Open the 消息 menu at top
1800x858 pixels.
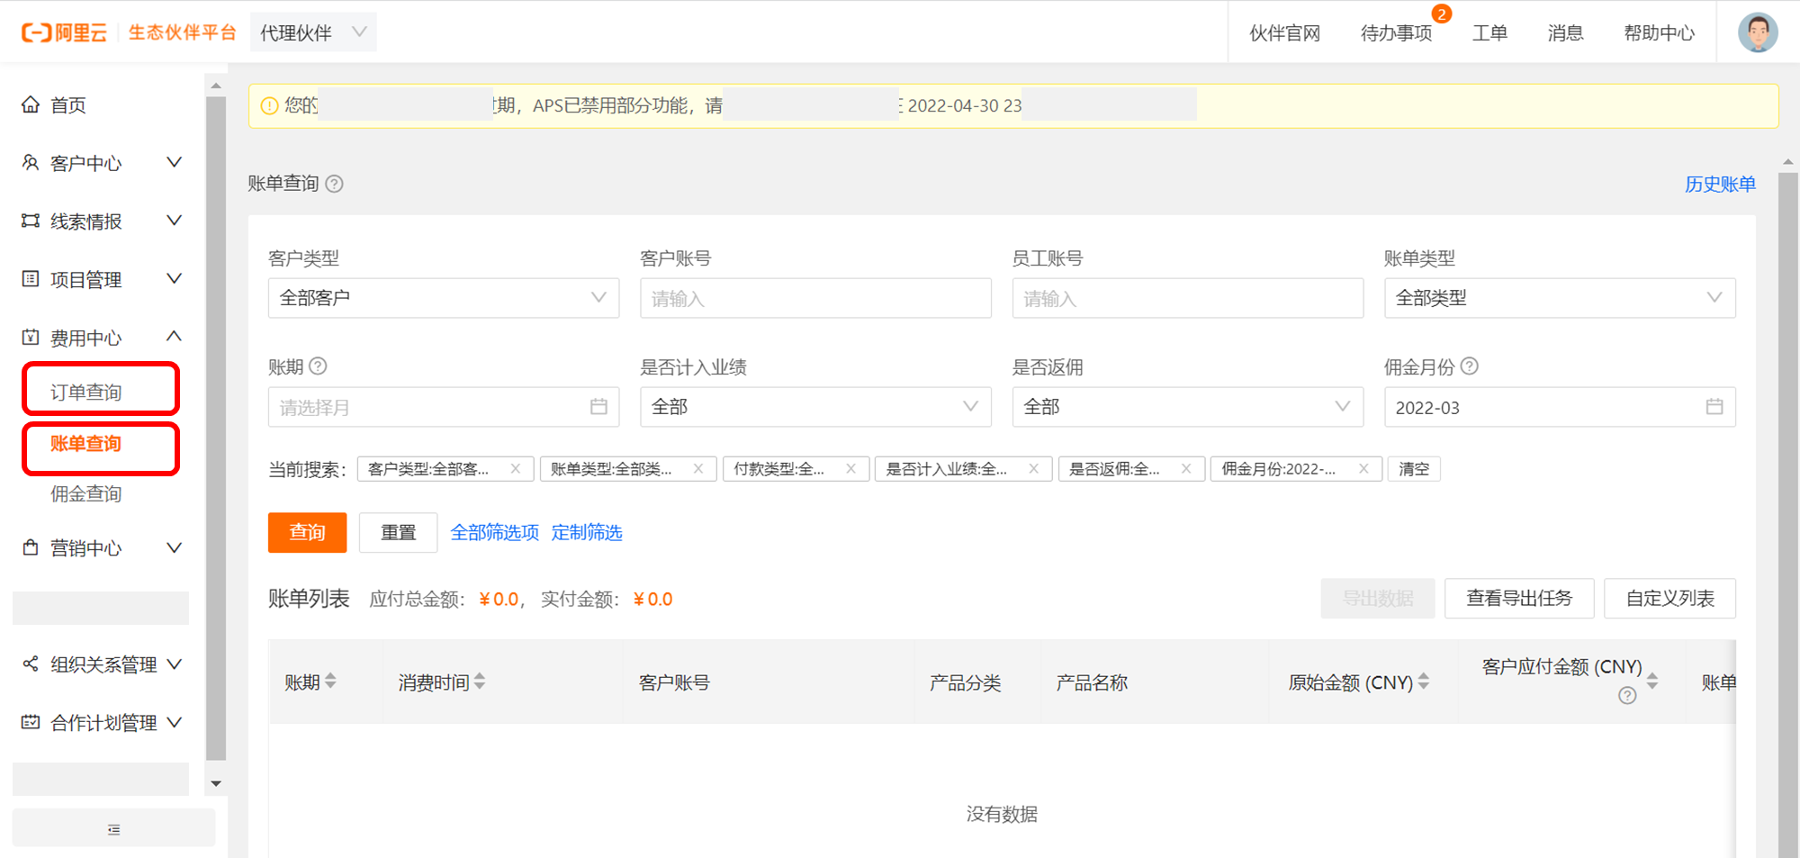click(x=1564, y=32)
